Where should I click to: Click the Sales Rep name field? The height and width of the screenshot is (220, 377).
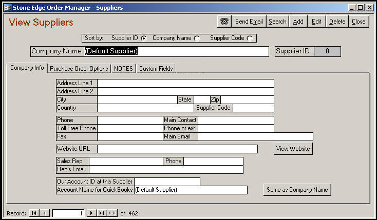coord(126,161)
